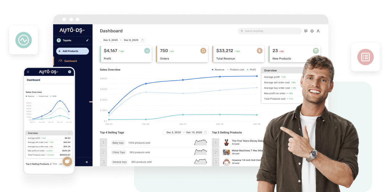Screen dimensions: 383x192
Task: Click the Baby toys tag
Action: (x=118, y=143)
